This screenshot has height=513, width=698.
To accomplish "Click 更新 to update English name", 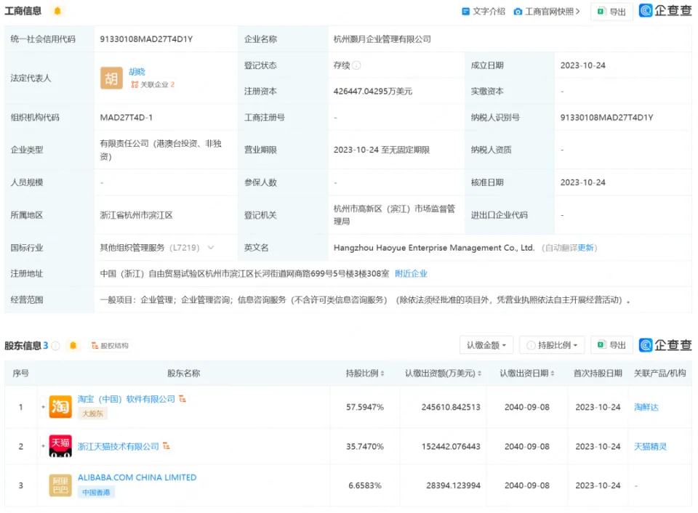I will pos(586,248).
